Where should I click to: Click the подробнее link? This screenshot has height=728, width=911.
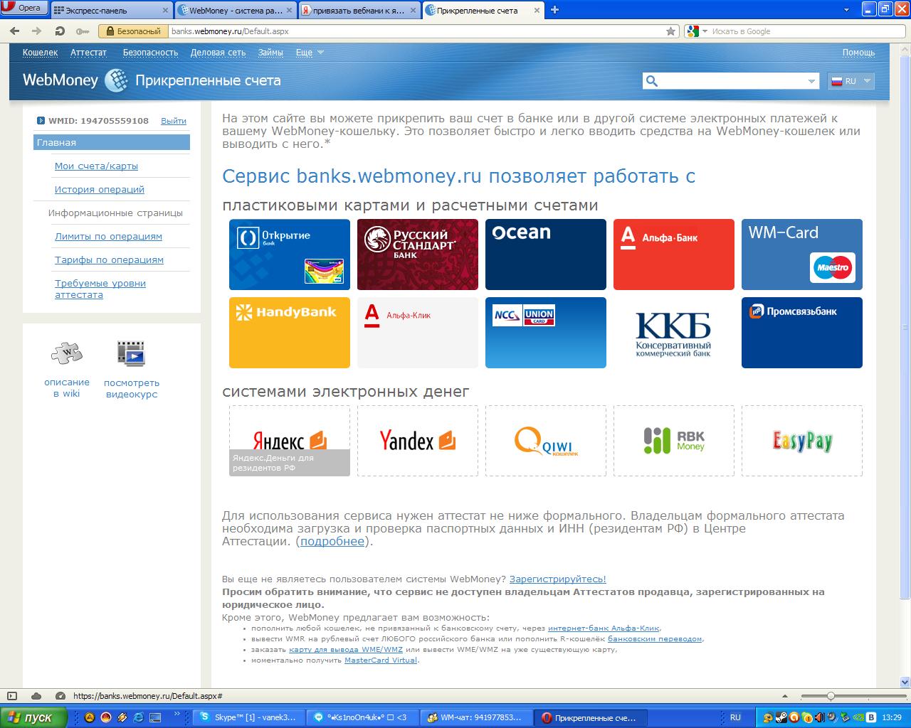click(x=332, y=541)
